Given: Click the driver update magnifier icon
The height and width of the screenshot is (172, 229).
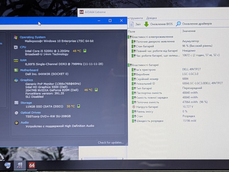Looking at the screenshot, I should click(178, 24).
